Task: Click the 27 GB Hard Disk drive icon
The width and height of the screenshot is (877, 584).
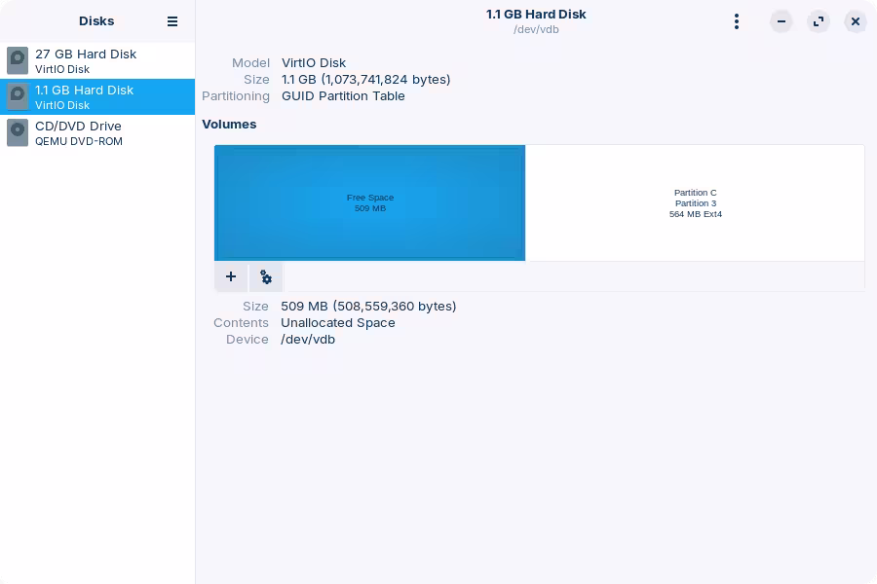Action: (x=18, y=61)
